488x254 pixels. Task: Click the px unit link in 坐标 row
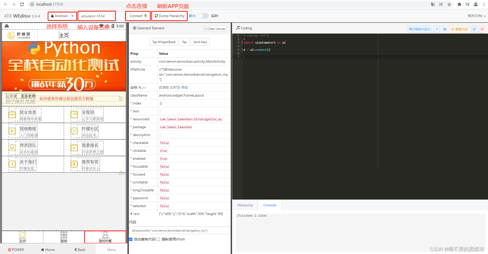tap(144, 88)
